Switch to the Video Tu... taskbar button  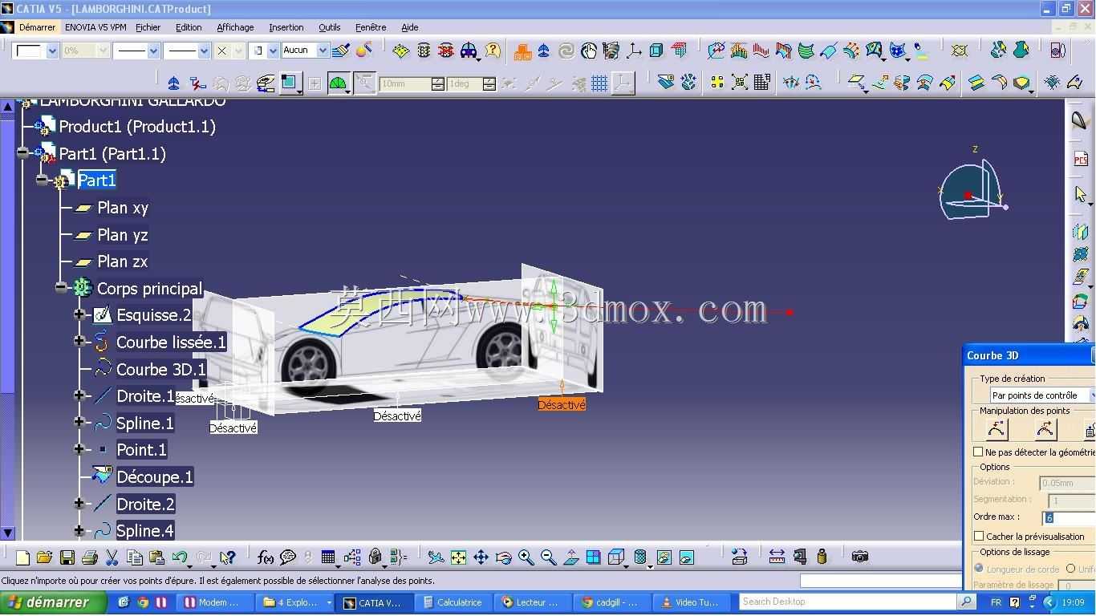(x=692, y=602)
